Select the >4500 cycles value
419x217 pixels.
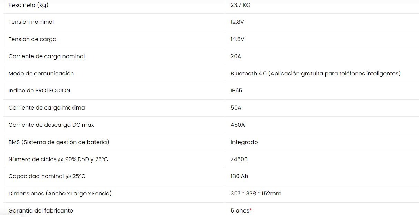pos(239,159)
